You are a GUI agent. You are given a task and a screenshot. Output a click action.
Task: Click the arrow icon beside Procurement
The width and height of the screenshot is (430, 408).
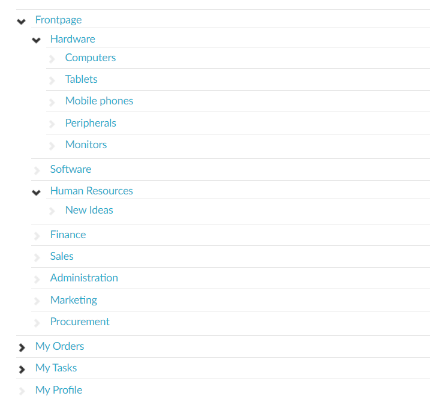[x=37, y=323]
